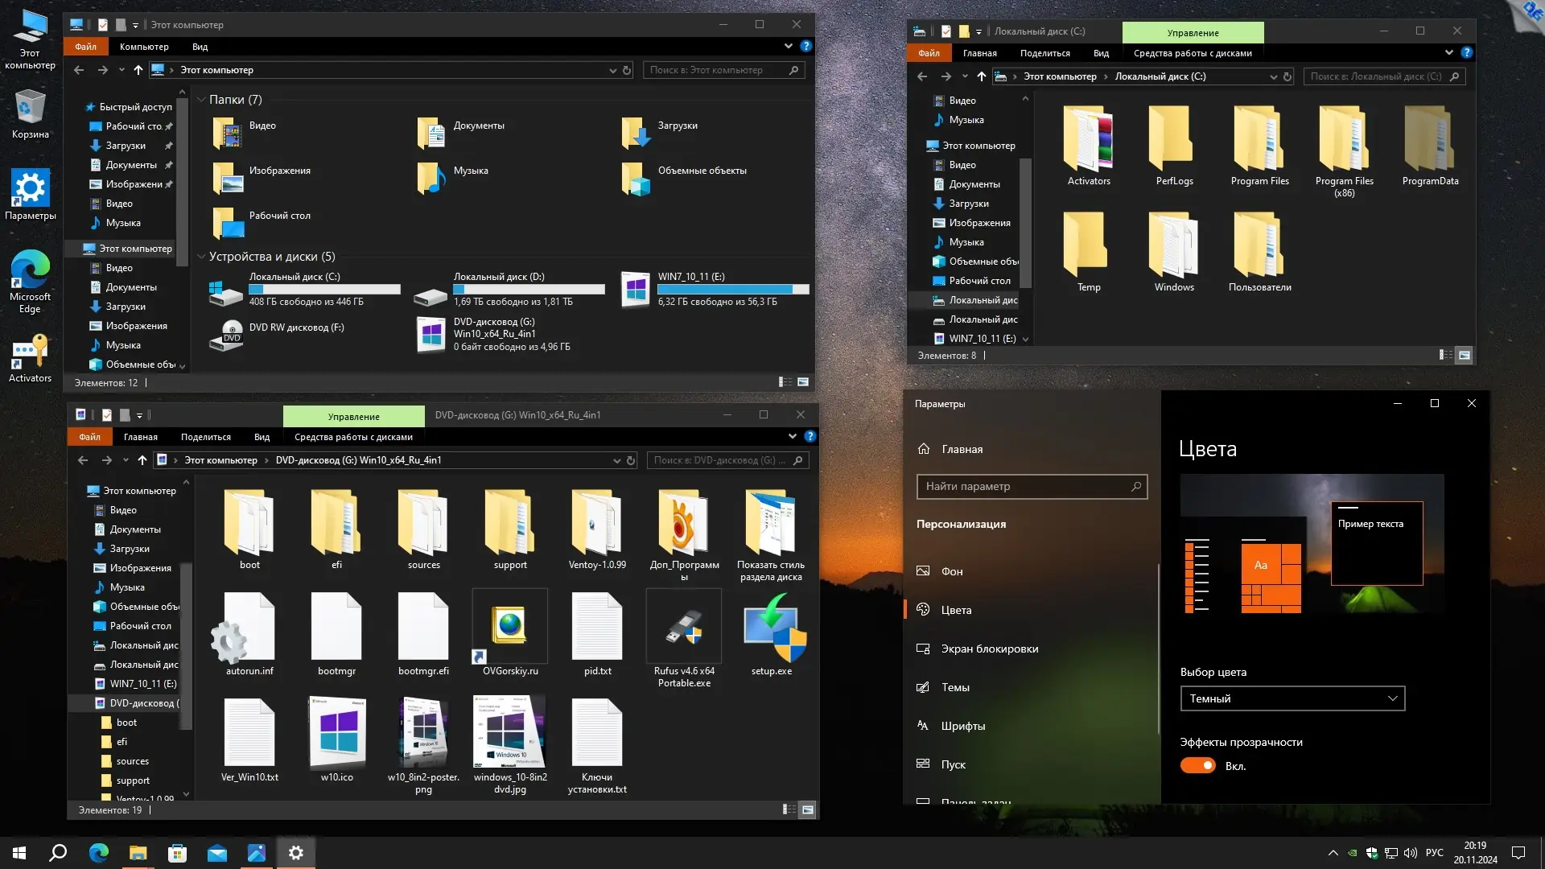Toggle Эффекты прозрачности switch off
The image size is (1545, 869).
1197,766
